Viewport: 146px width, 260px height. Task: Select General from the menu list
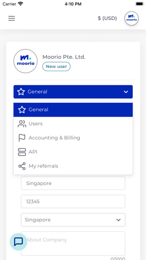(73, 109)
